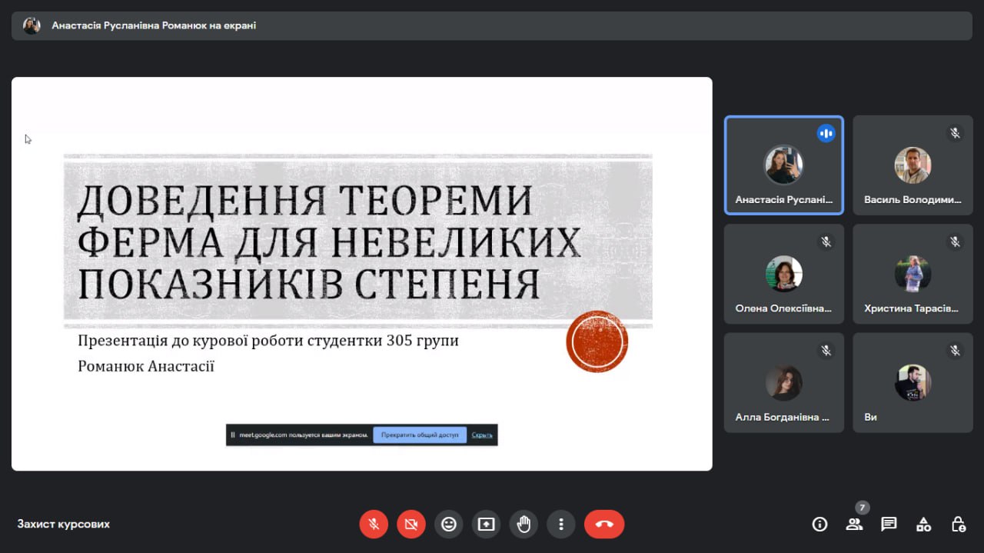This screenshot has width=984, height=553.
Task: Select Анастасія Русланівна participant tile
Action: [784, 165]
